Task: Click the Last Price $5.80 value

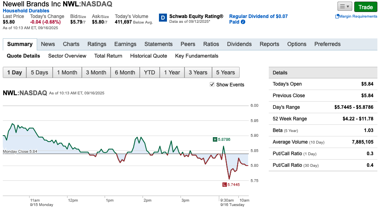Action: click(9, 22)
